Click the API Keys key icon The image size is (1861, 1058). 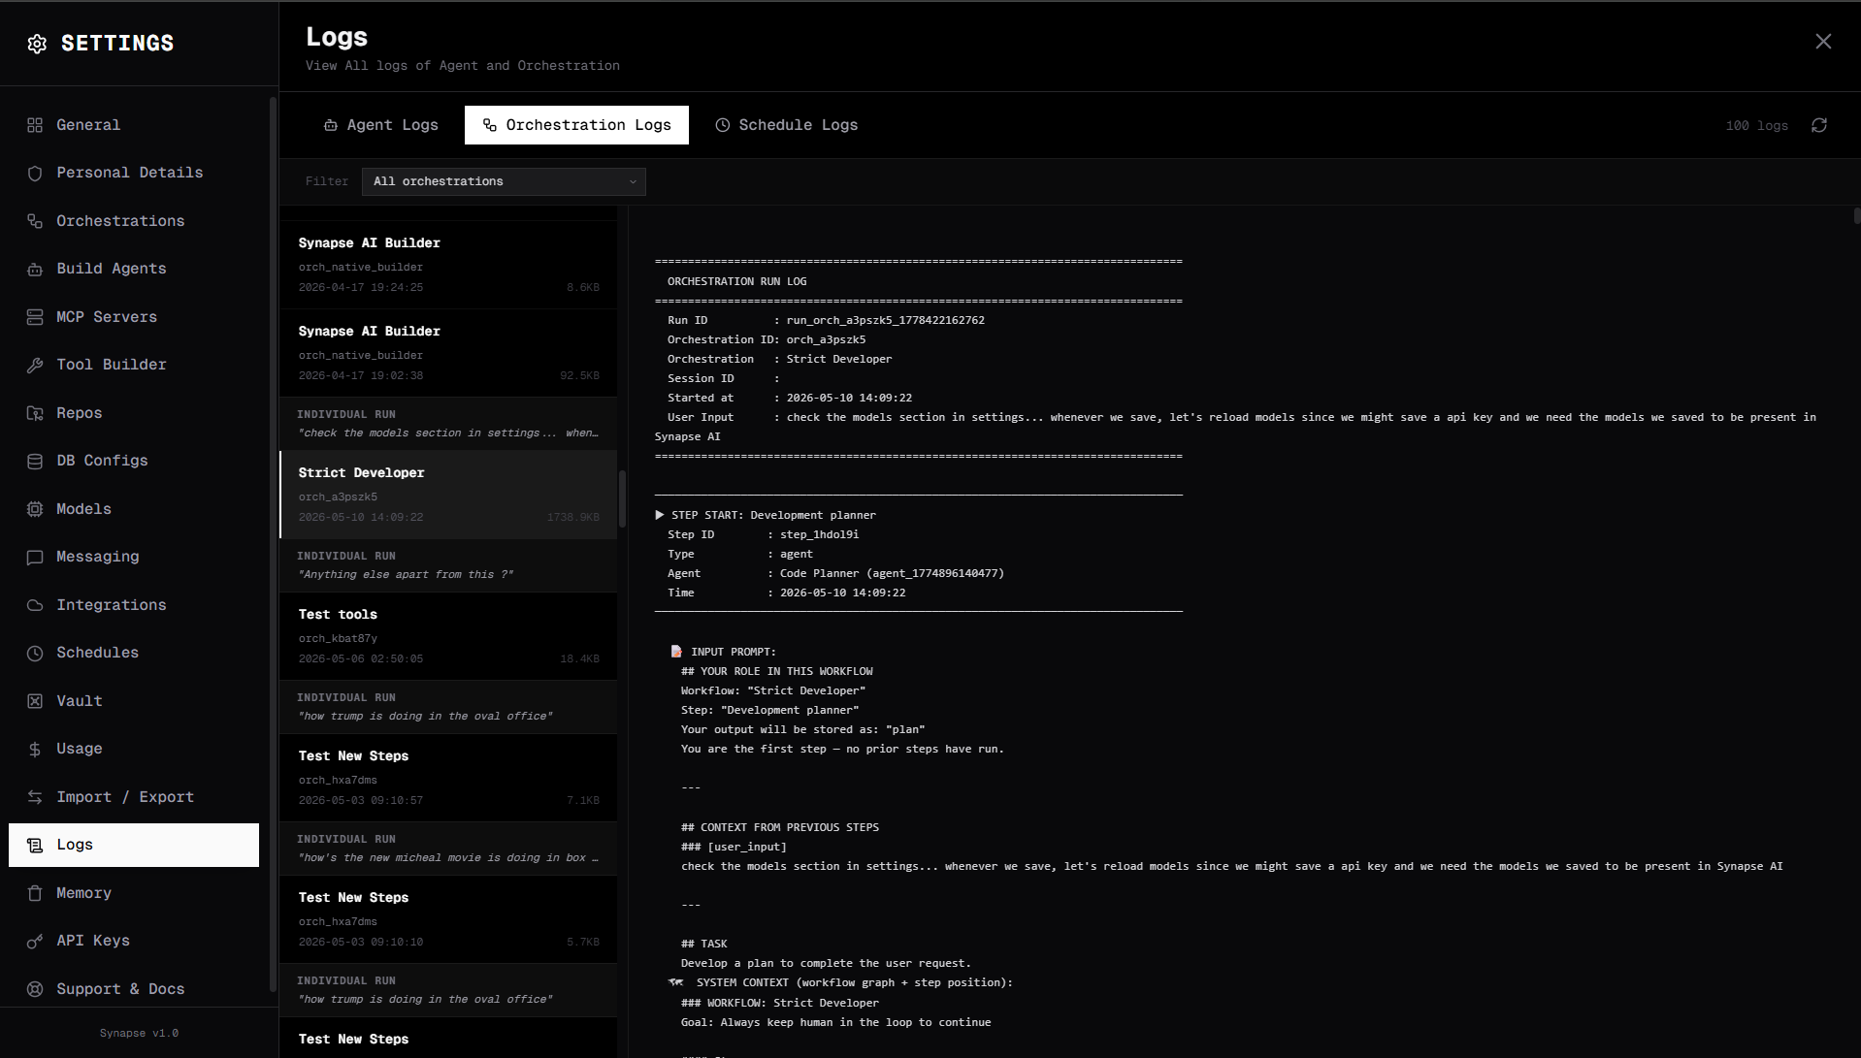(x=35, y=941)
